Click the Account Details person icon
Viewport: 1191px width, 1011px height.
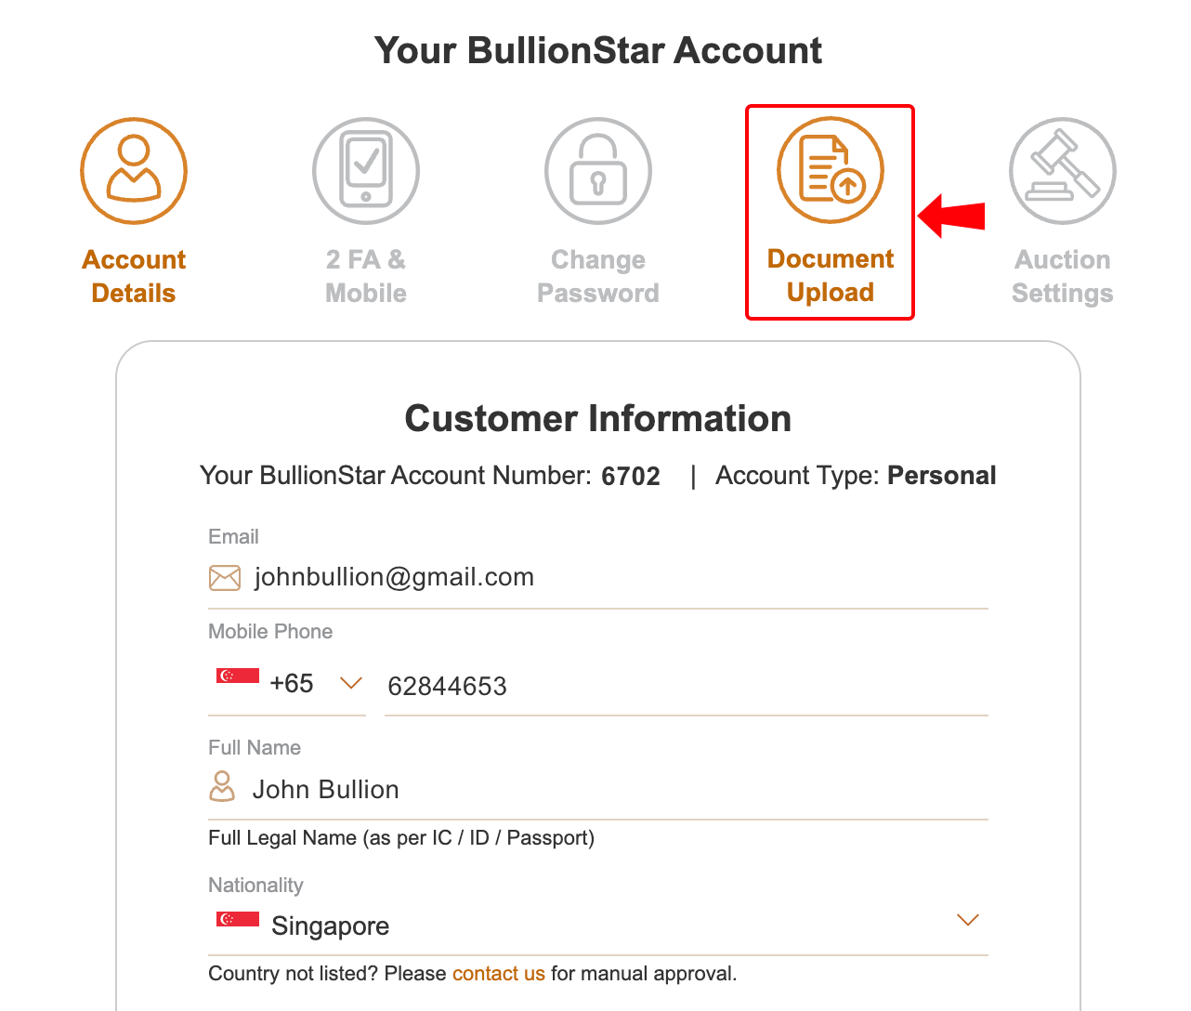coord(134,171)
